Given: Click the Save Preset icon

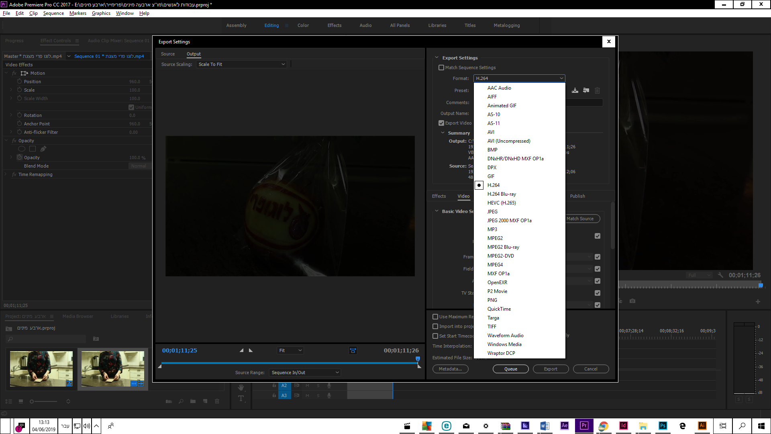Looking at the screenshot, I should [575, 90].
